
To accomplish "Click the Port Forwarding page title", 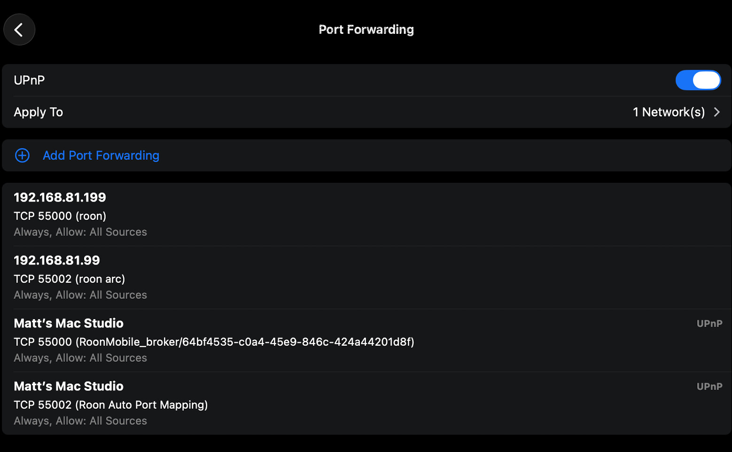I will pos(366,30).
